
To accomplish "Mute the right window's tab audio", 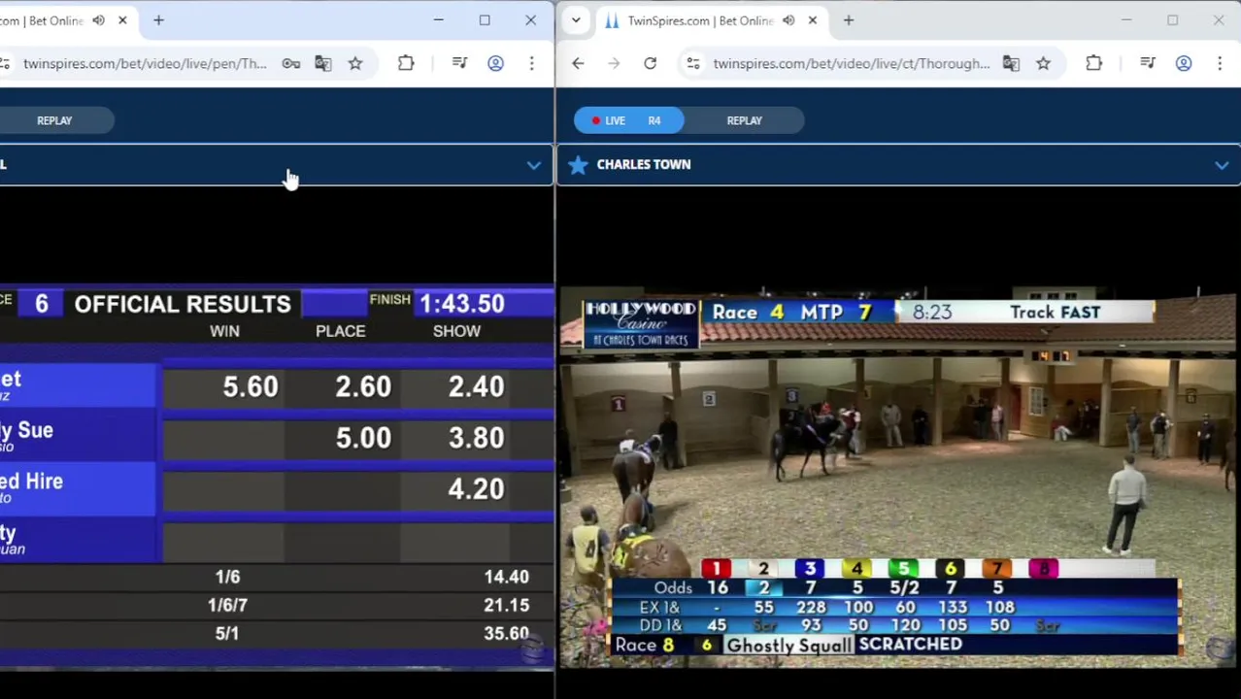I will [788, 20].
